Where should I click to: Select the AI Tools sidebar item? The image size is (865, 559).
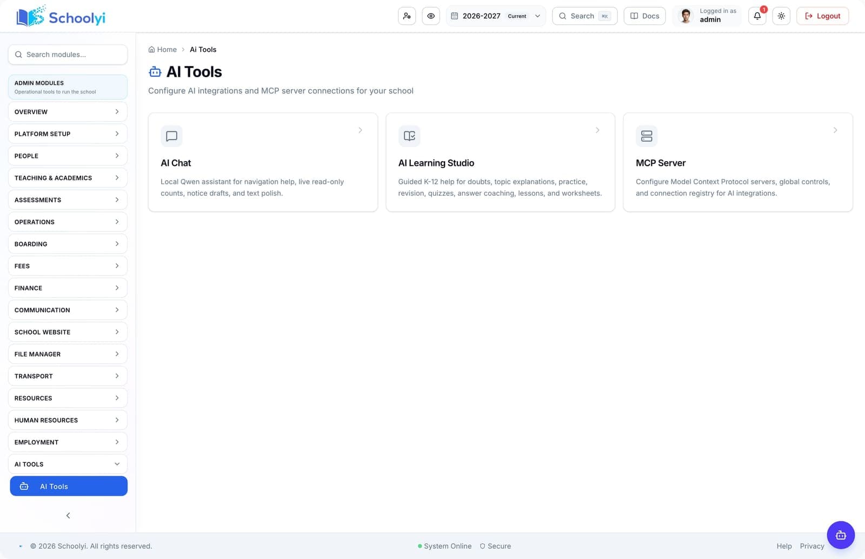point(69,486)
